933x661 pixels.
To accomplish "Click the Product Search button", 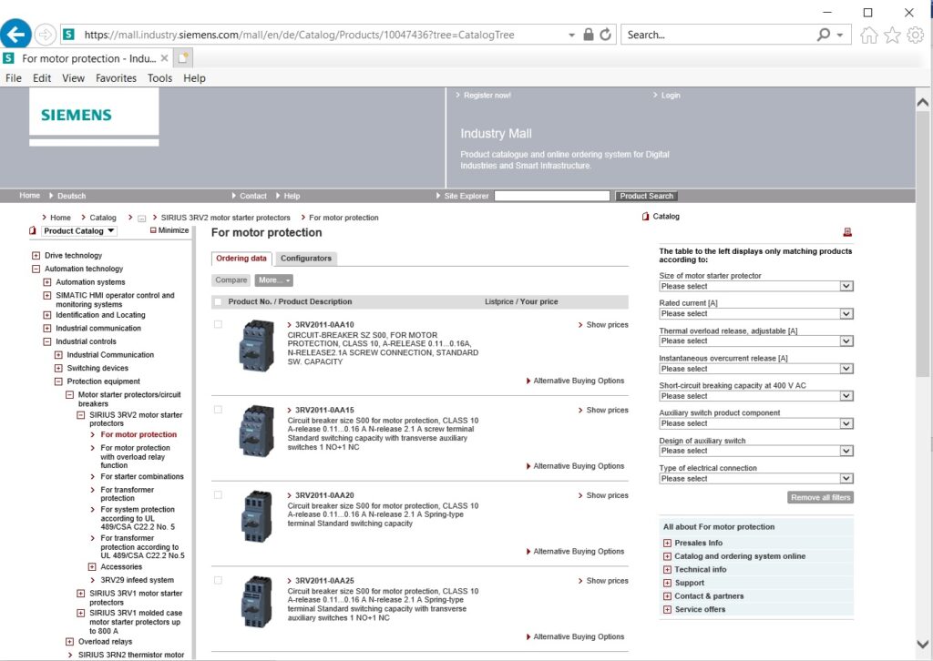I will pos(646,196).
